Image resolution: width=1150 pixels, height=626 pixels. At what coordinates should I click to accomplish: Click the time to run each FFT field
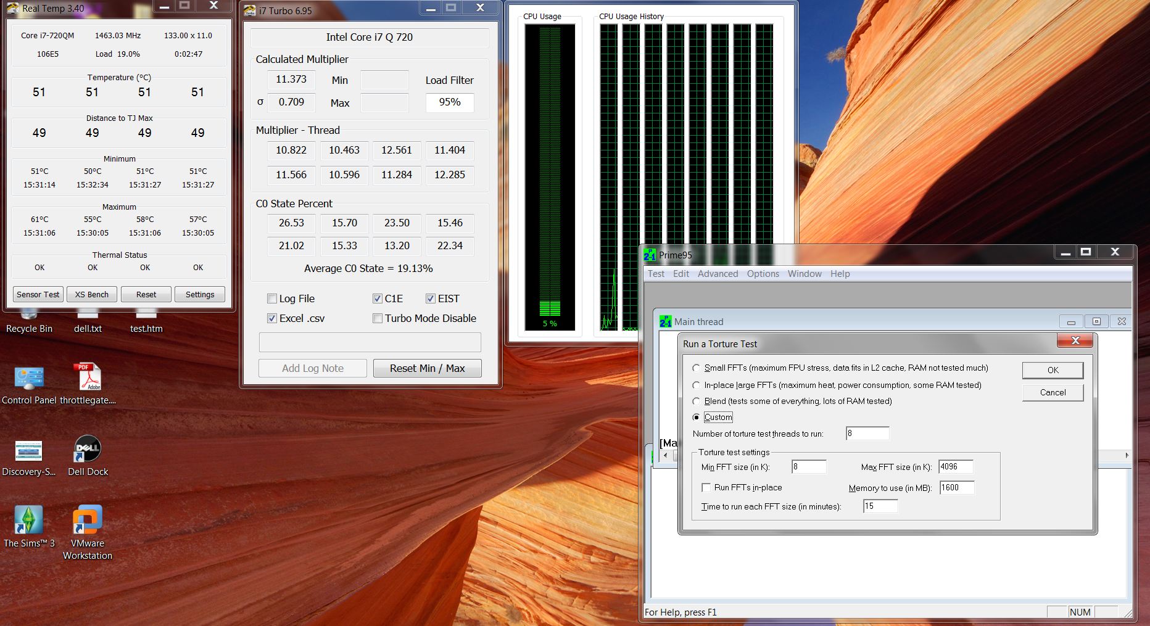point(880,506)
